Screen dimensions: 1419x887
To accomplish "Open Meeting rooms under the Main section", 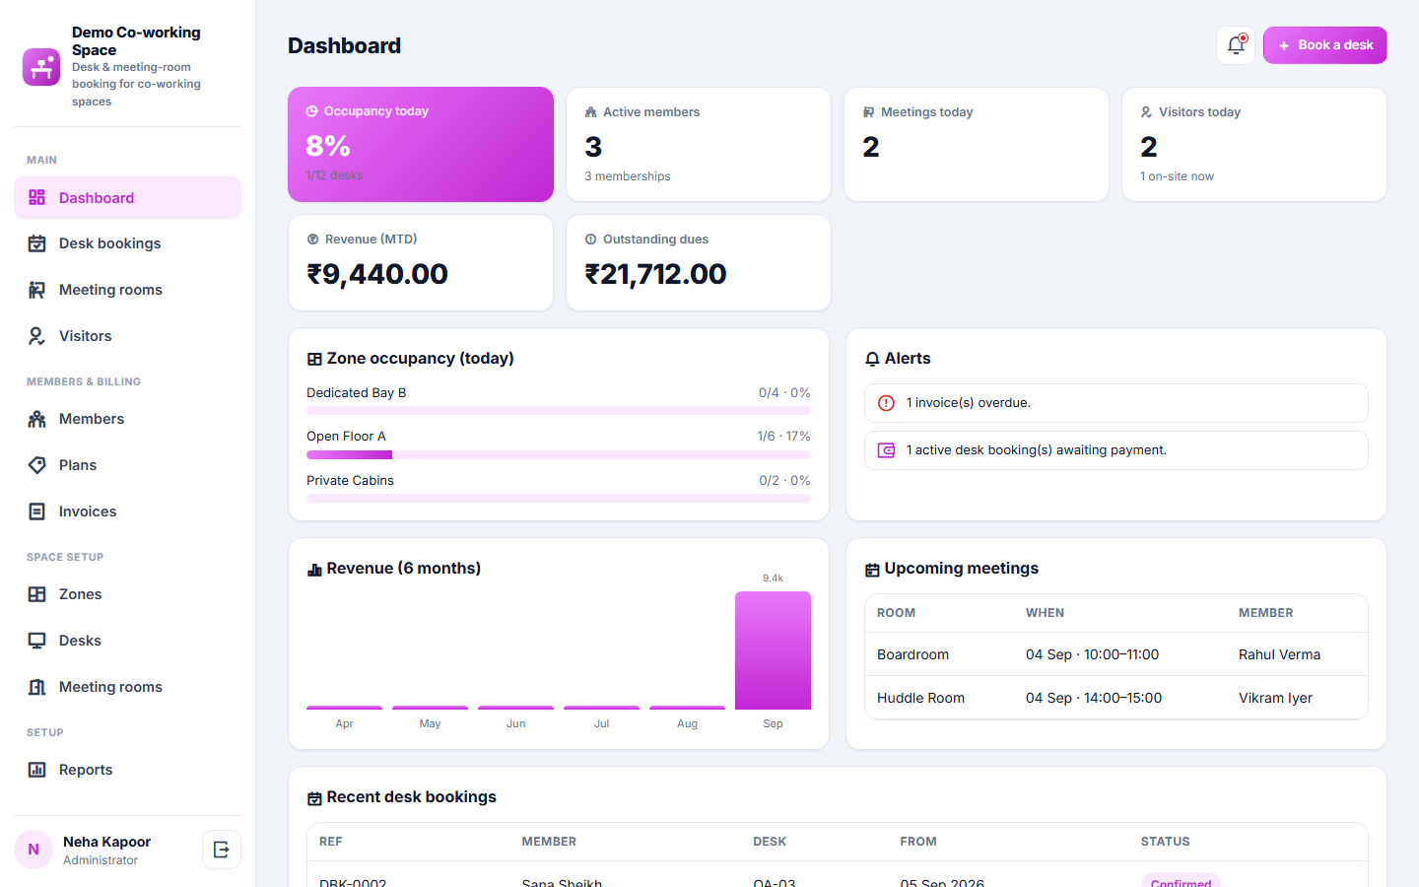I will pos(127,290).
